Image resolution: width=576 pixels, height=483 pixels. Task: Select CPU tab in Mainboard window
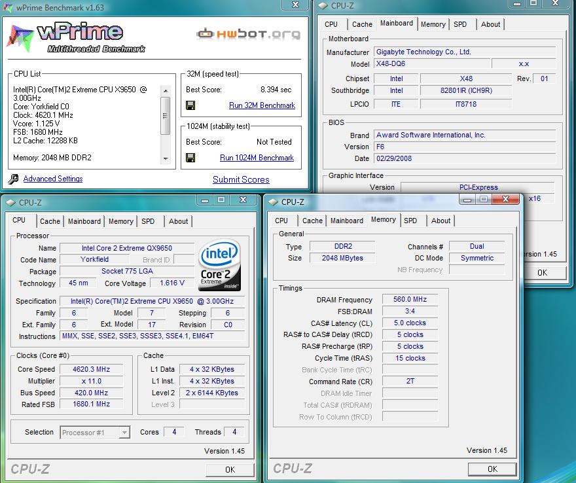click(x=331, y=24)
